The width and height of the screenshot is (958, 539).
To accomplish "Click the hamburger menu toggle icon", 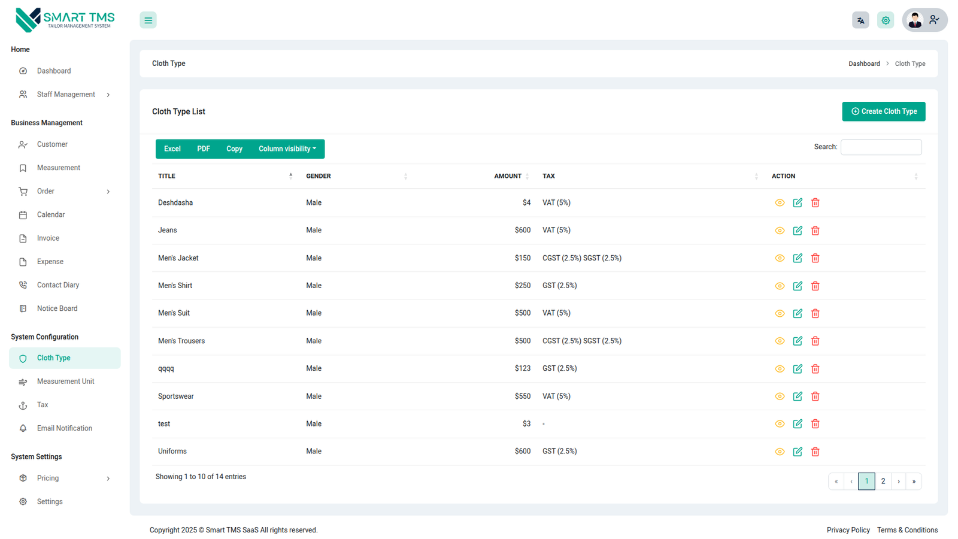I will (148, 20).
